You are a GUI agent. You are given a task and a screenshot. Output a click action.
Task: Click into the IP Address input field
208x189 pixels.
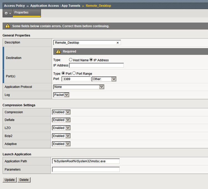click(96, 65)
